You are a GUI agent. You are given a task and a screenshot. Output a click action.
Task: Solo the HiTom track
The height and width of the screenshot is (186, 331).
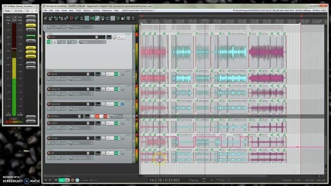[x=112, y=138]
